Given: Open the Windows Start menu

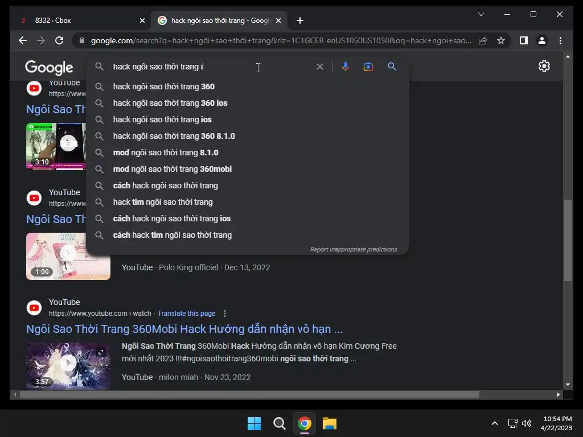Looking at the screenshot, I should [x=254, y=423].
